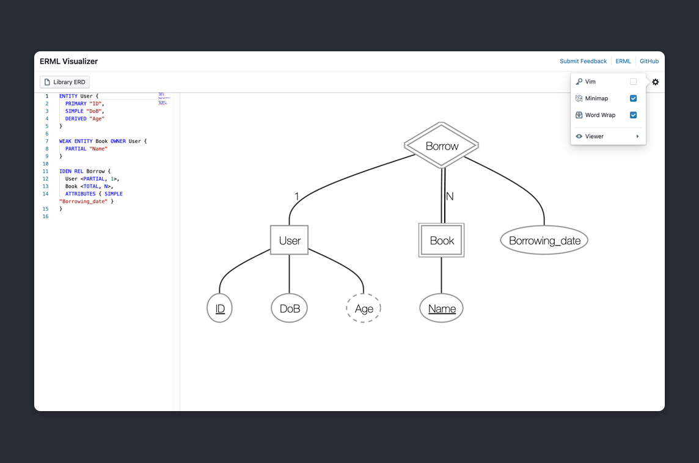Click the Word Wrap menu label
The height and width of the screenshot is (463, 699).
tap(600, 115)
